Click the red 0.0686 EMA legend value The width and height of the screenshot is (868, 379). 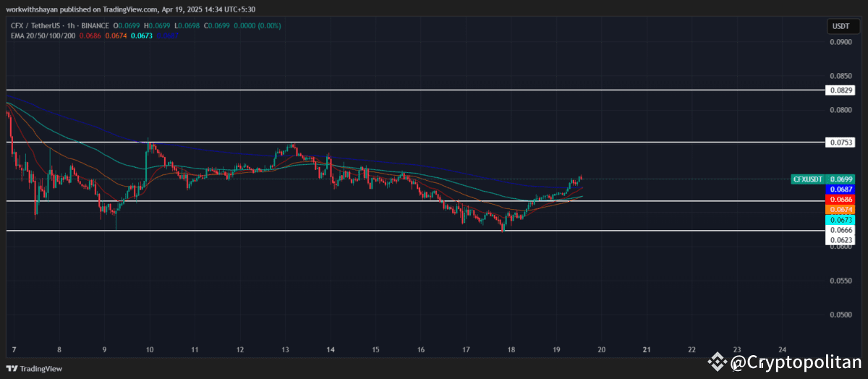point(90,35)
